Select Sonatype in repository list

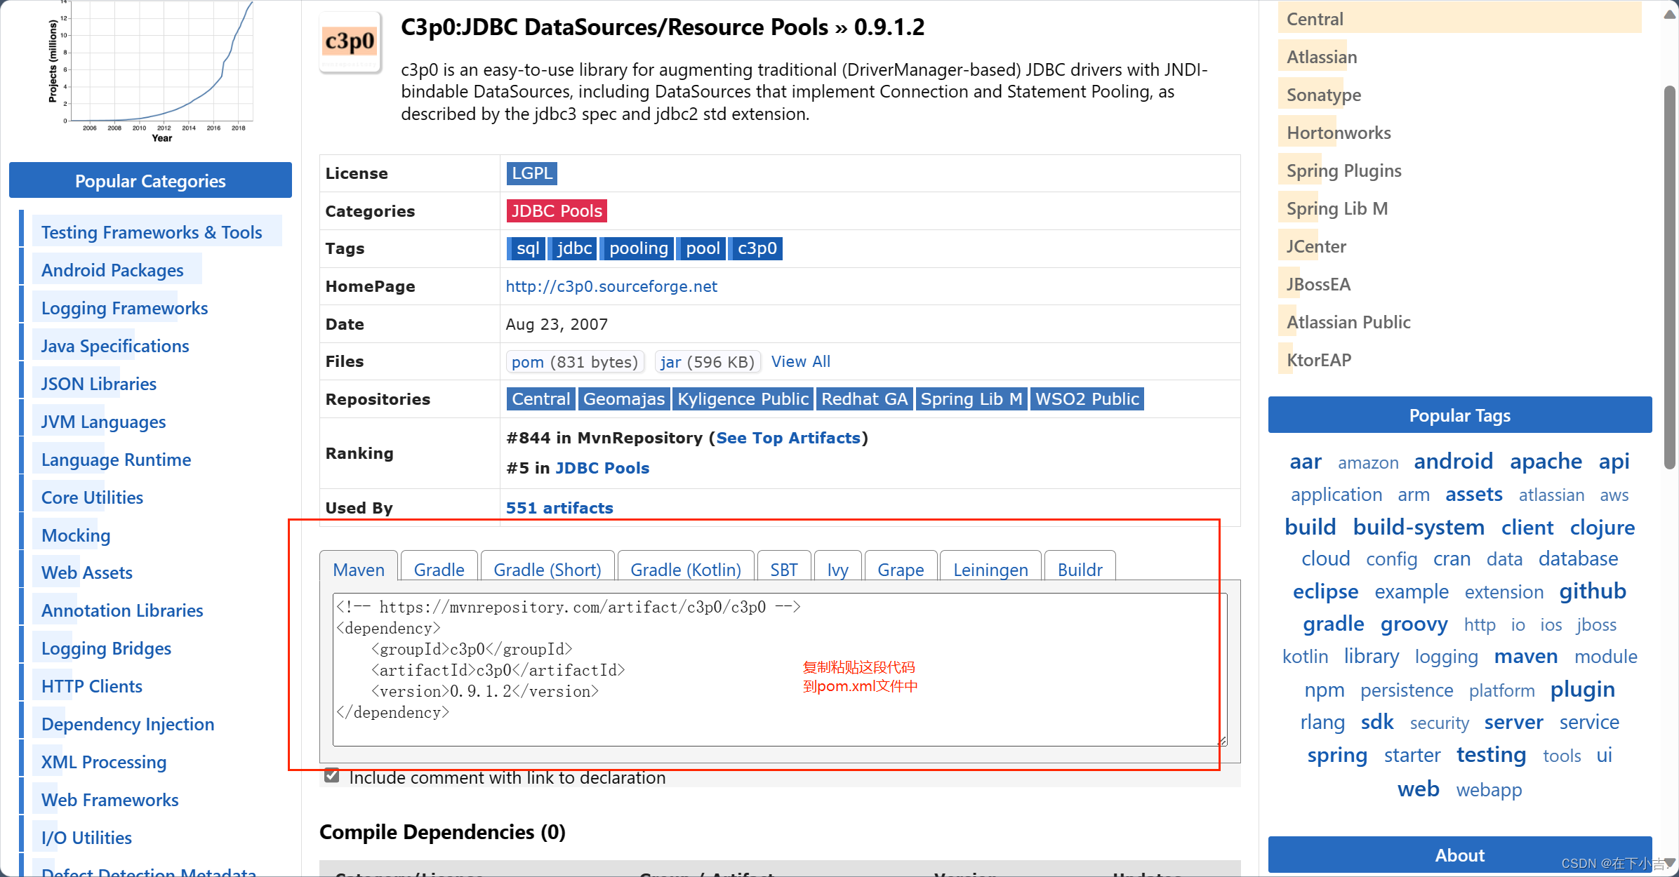coord(1324,95)
